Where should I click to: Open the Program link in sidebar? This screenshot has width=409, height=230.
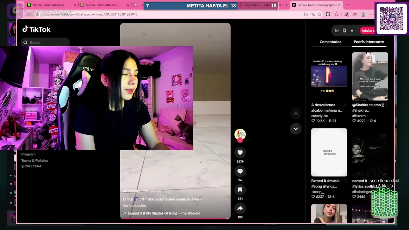pyautogui.click(x=28, y=154)
